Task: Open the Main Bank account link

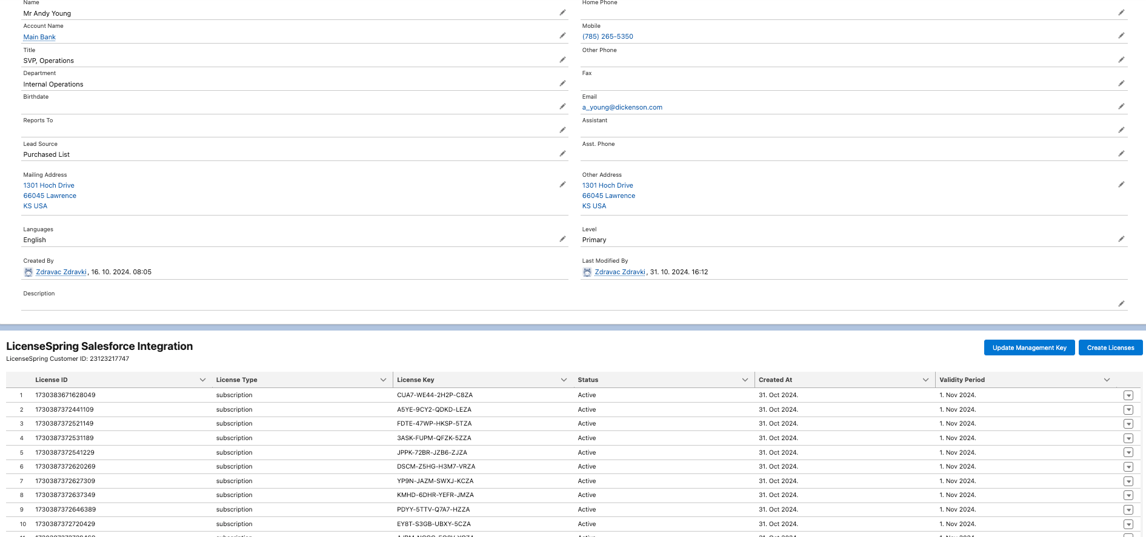Action: 39,37
